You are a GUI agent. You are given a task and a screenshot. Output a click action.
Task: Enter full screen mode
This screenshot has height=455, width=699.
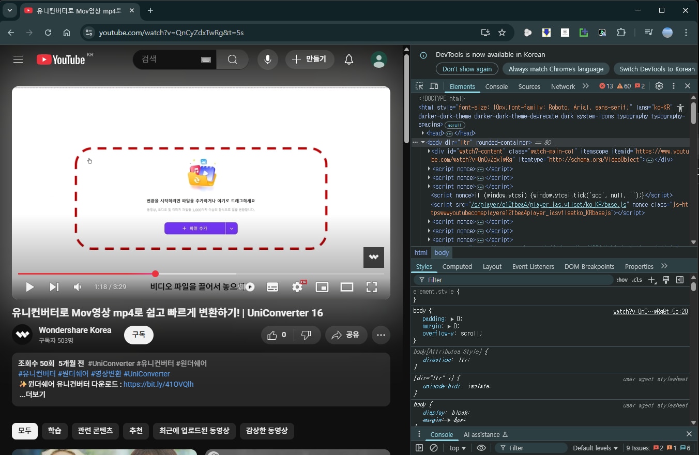(x=372, y=287)
